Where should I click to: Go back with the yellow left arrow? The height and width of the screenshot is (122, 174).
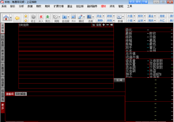coord(17,18)
